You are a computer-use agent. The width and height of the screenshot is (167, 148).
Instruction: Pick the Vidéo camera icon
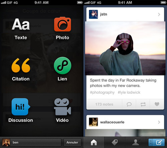tap(62, 107)
